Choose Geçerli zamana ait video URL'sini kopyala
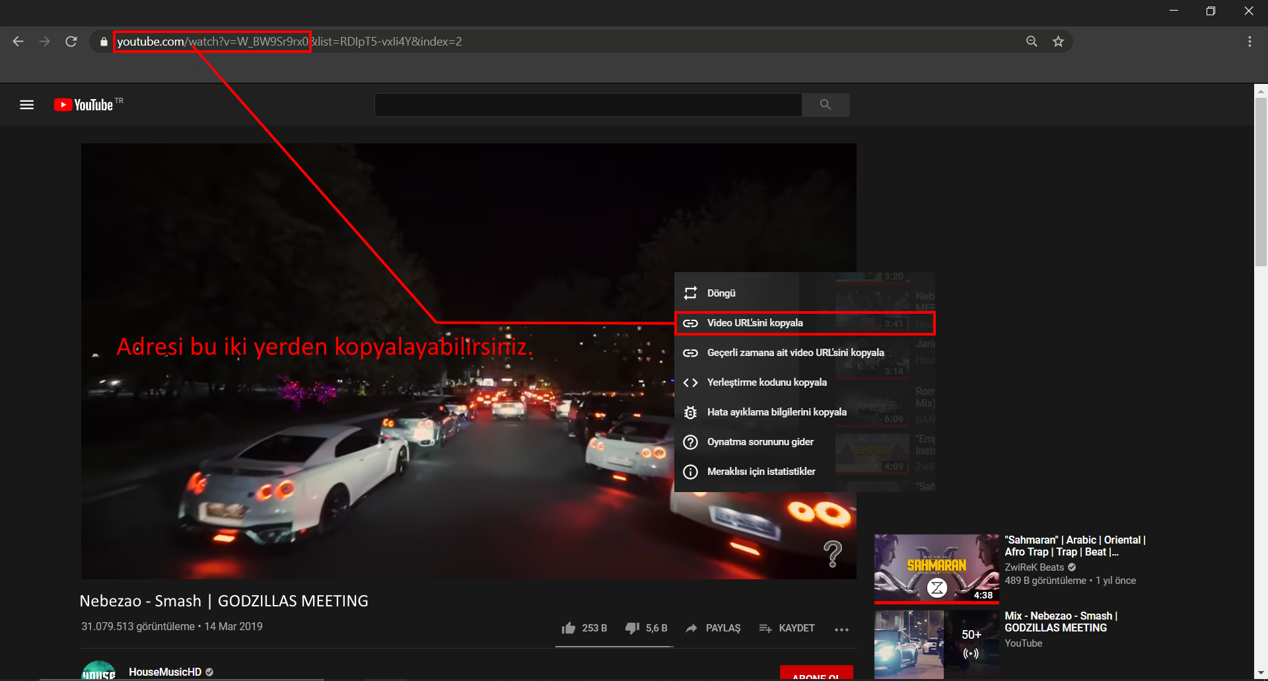The image size is (1268, 681). (x=804, y=353)
